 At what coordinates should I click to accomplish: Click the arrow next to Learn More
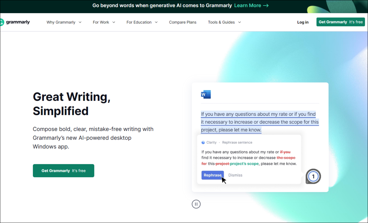pyautogui.click(x=266, y=6)
